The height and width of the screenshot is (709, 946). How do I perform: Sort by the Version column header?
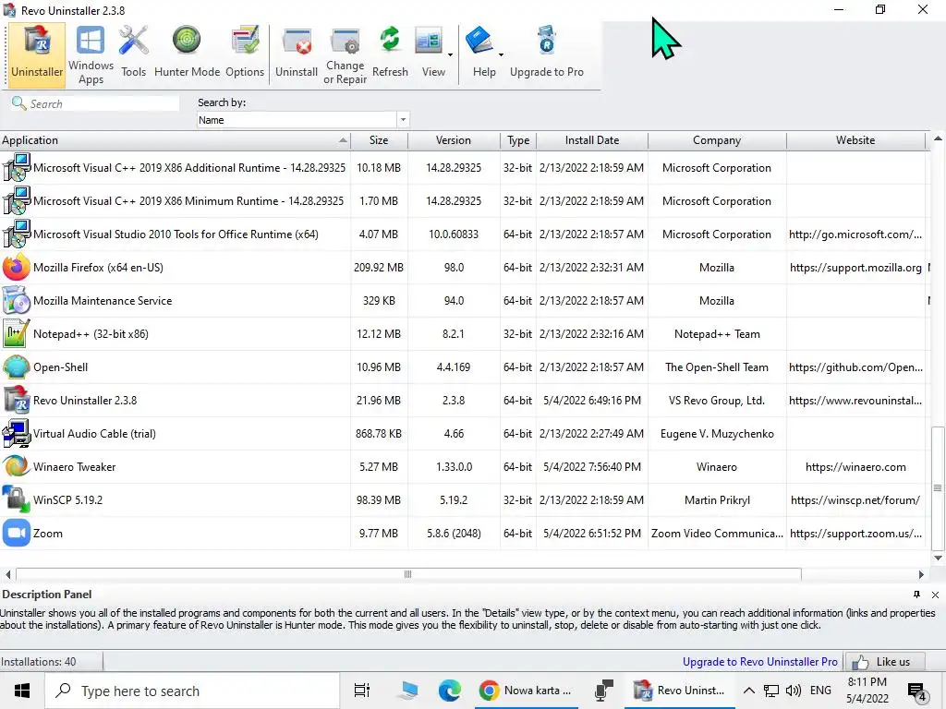(454, 140)
